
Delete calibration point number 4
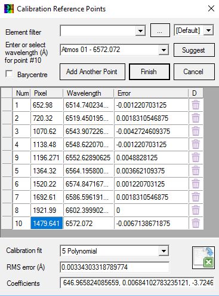pos(196,144)
